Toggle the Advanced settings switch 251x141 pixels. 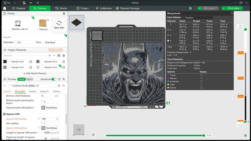tap(54, 79)
